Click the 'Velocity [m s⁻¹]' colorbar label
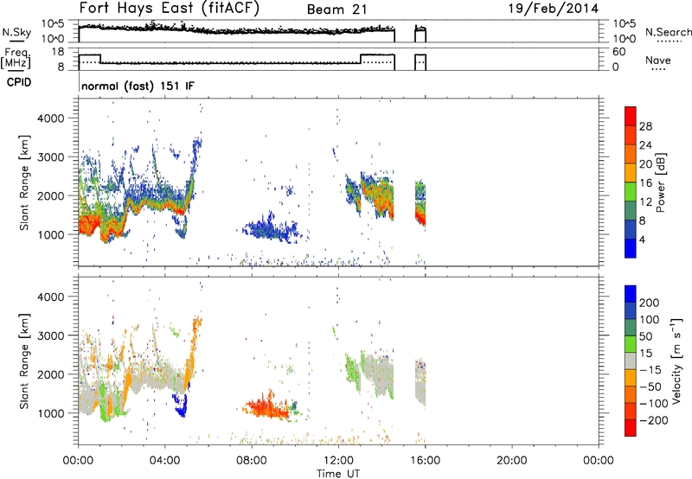The width and height of the screenshot is (692, 479). tap(676, 361)
